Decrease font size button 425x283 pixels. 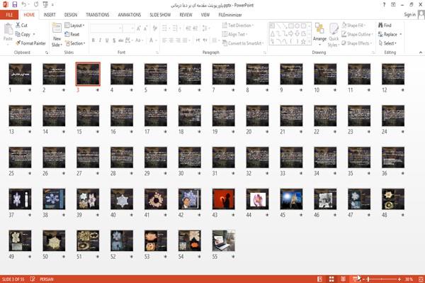(x=145, y=28)
